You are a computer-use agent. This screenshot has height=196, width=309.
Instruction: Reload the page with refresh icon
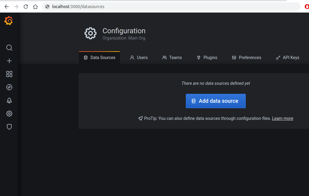(26, 7)
